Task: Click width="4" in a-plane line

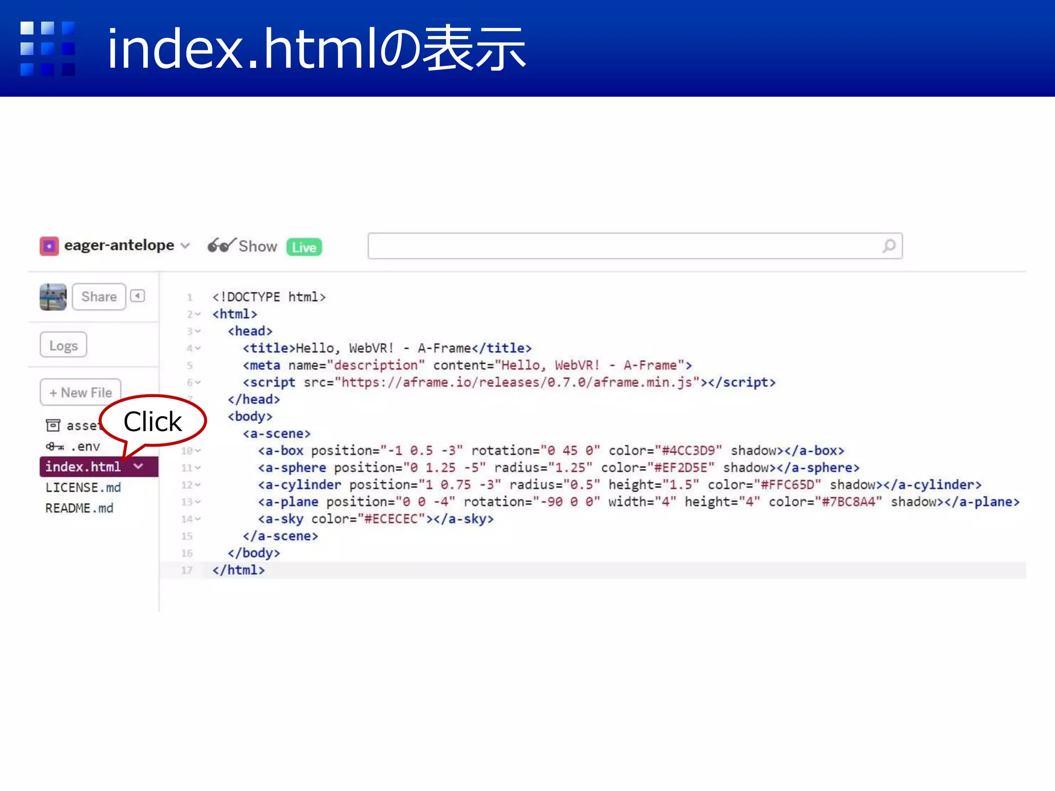Action: [642, 502]
